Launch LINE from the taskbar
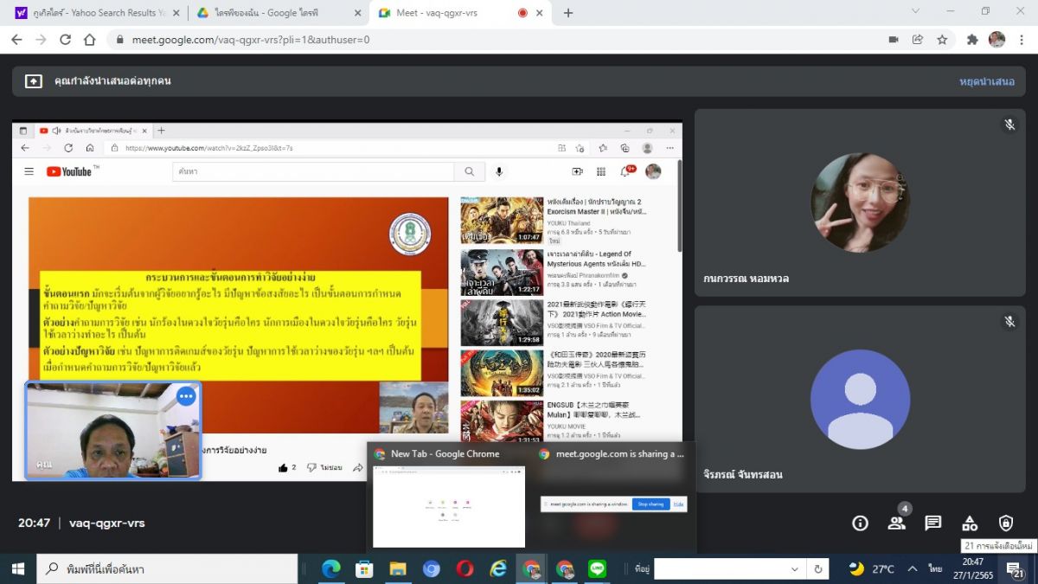The width and height of the screenshot is (1038, 584). [x=597, y=568]
